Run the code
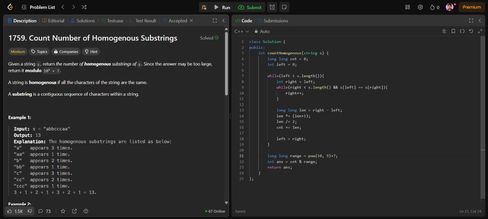488x219 pixels. click(x=222, y=7)
